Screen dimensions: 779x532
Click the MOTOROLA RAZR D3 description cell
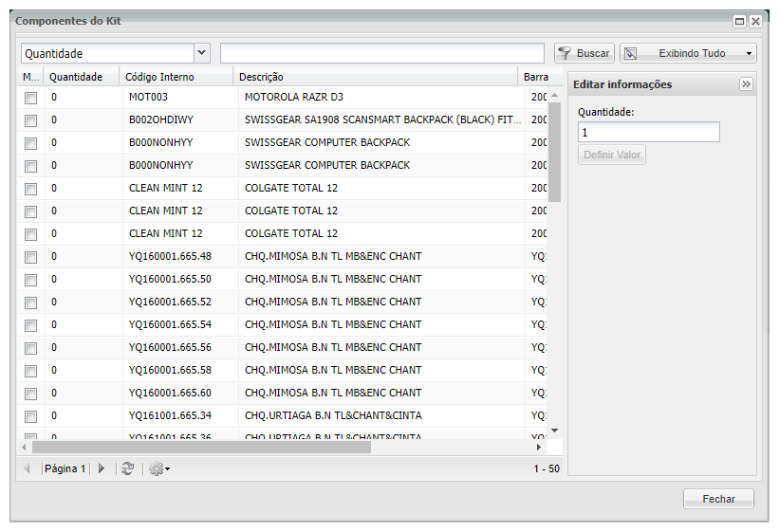[381, 97]
